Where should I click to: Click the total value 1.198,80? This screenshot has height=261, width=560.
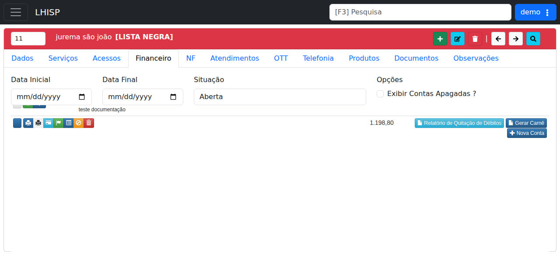pyautogui.click(x=381, y=123)
